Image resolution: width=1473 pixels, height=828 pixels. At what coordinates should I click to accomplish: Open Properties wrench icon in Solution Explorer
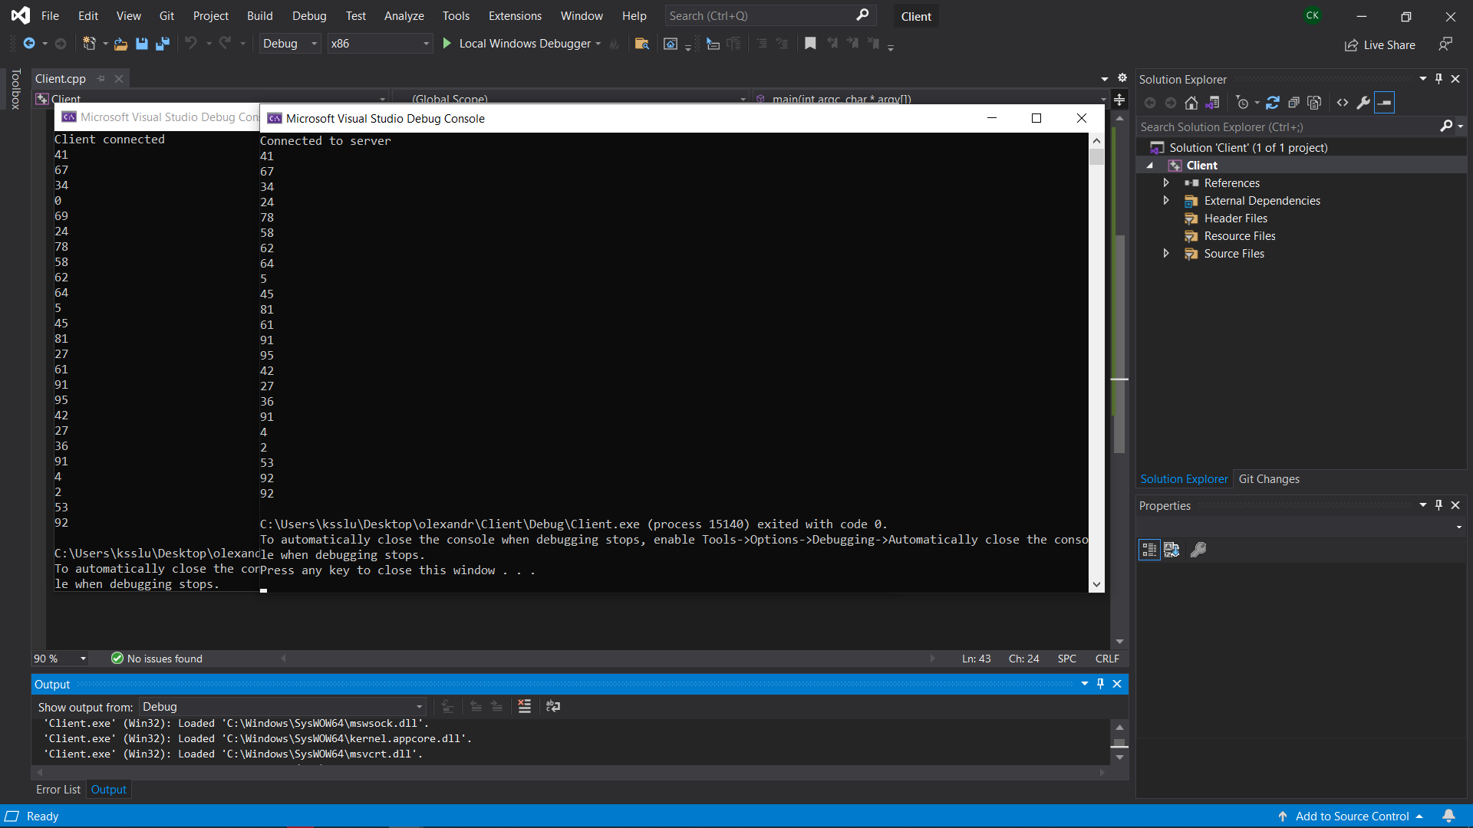pos(1363,103)
